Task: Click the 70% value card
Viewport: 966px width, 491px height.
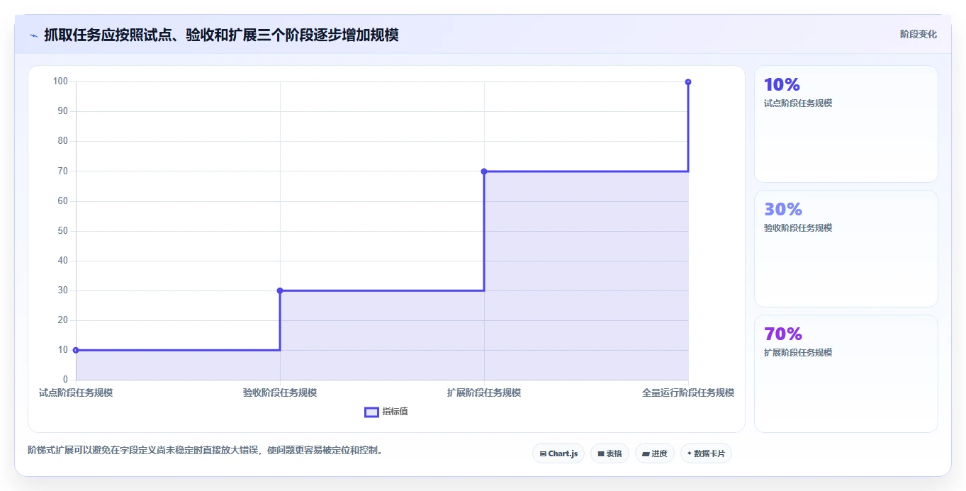Action: [846, 373]
